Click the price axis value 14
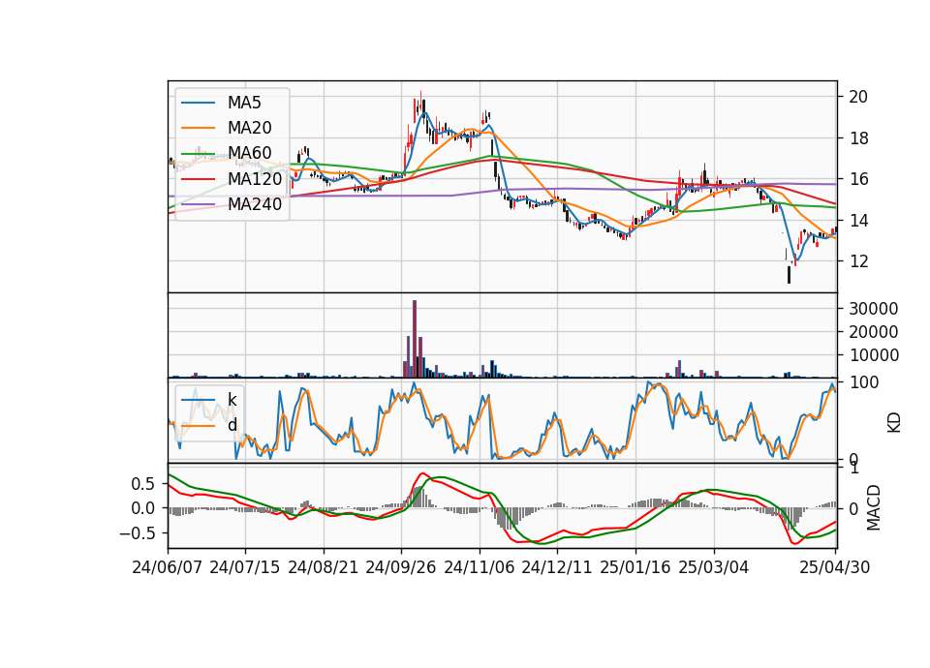 [858, 221]
